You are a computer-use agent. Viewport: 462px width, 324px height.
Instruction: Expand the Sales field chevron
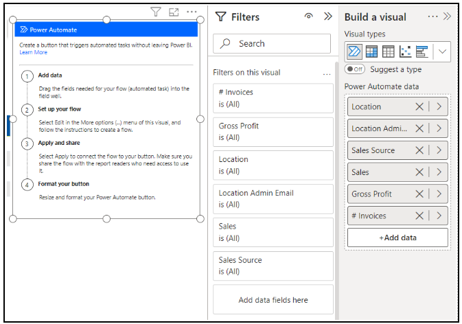coord(439,172)
